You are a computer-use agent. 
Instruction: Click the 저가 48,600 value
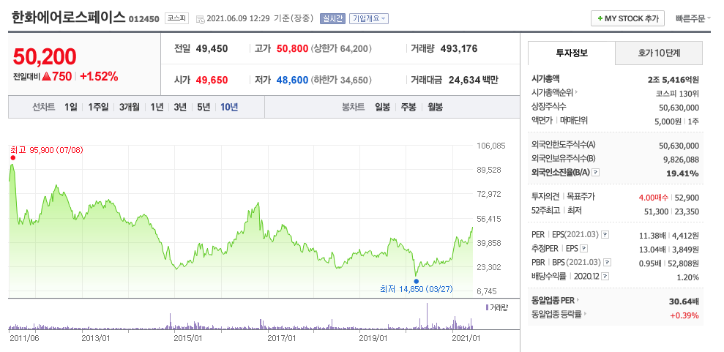(x=292, y=80)
